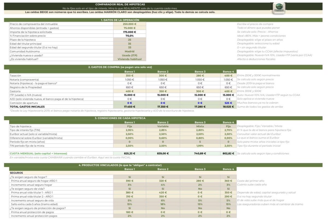
Task: Select Banco 3 periodo fijo value 5
Action: 200,142
